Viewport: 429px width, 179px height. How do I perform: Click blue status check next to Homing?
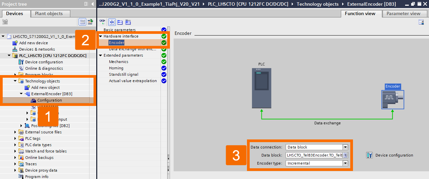coord(164,68)
